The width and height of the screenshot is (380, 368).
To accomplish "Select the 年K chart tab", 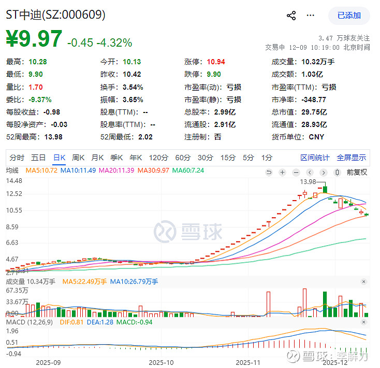I will point(136,158).
